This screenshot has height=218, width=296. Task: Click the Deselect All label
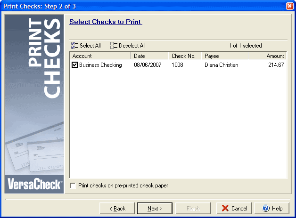click(x=132, y=46)
